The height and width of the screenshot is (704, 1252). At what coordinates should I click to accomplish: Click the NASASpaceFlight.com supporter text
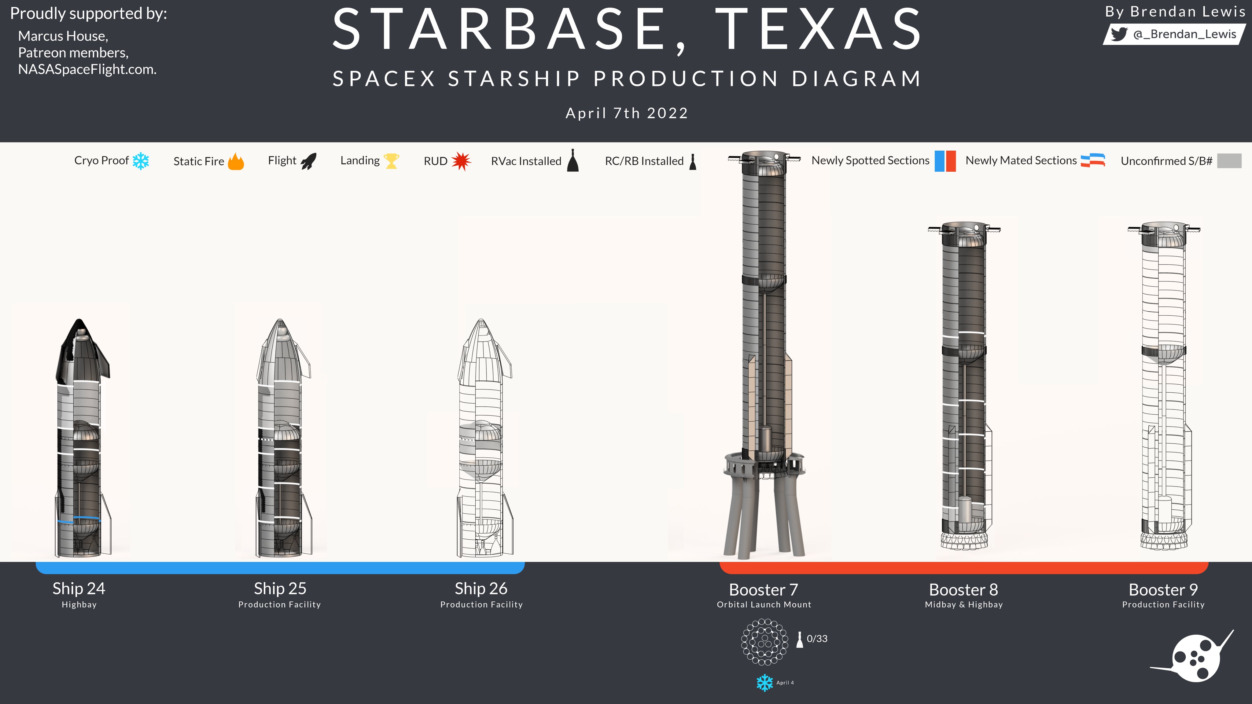[x=87, y=69]
